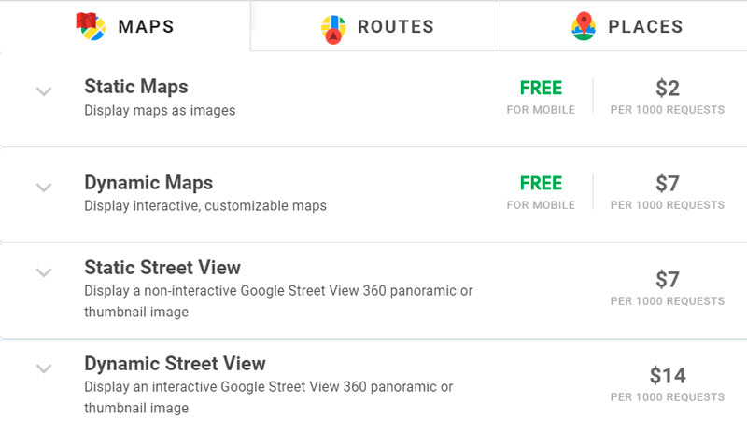Click the $2 per 1000 requests price
747x431 pixels.
click(x=668, y=97)
